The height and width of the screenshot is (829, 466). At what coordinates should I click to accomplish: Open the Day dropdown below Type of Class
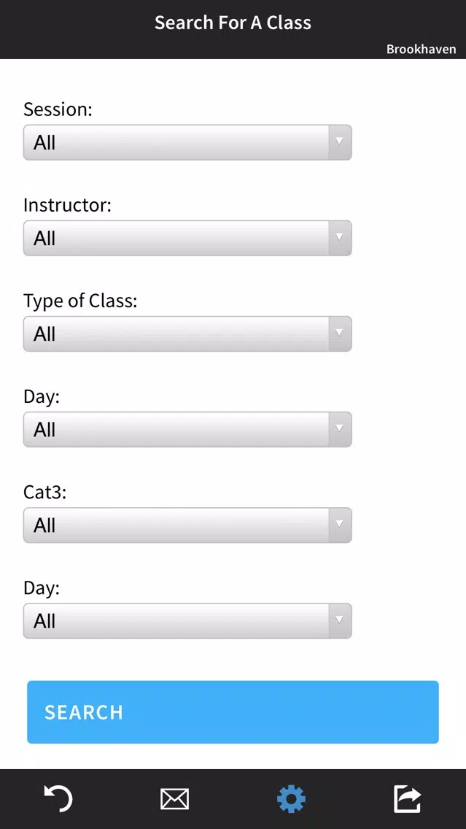coord(187,429)
